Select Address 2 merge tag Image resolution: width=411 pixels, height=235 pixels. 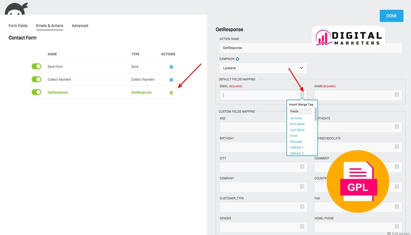[297, 153]
